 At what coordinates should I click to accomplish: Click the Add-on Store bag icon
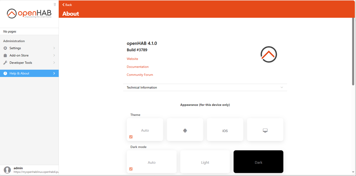point(5,55)
